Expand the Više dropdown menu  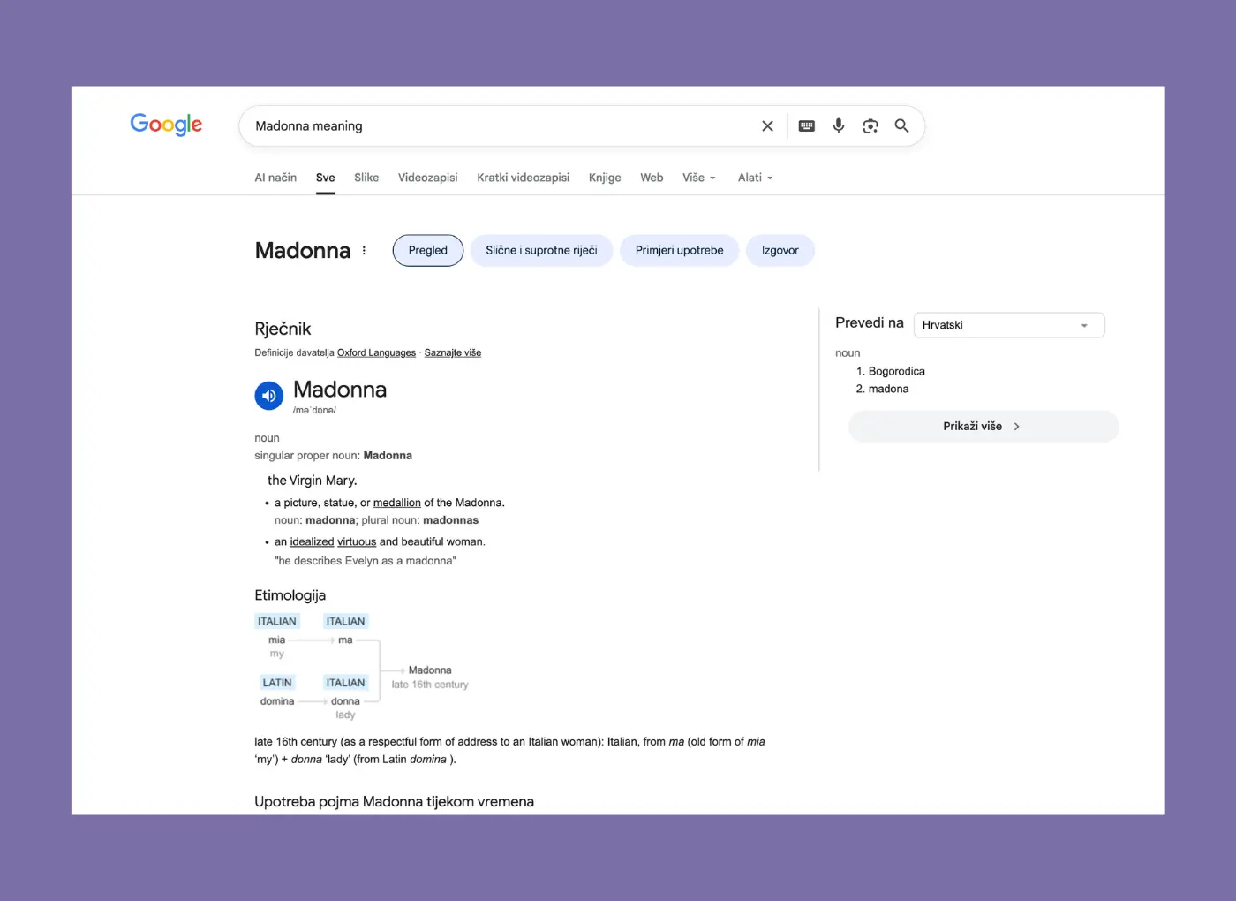click(x=699, y=178)
